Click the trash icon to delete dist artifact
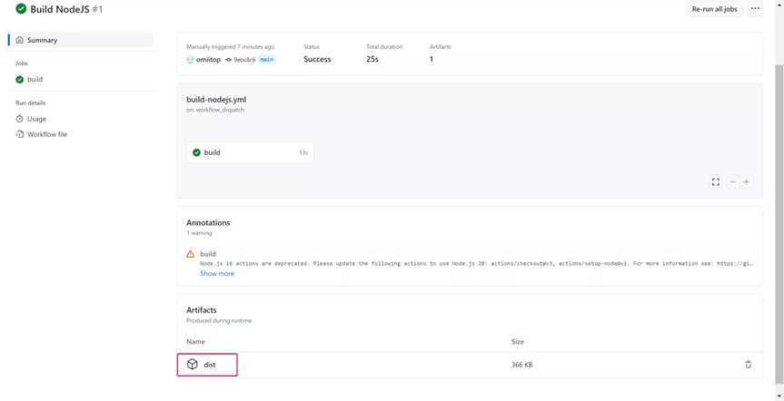Screen dimensions: 784x401 [x=748, y=365]
